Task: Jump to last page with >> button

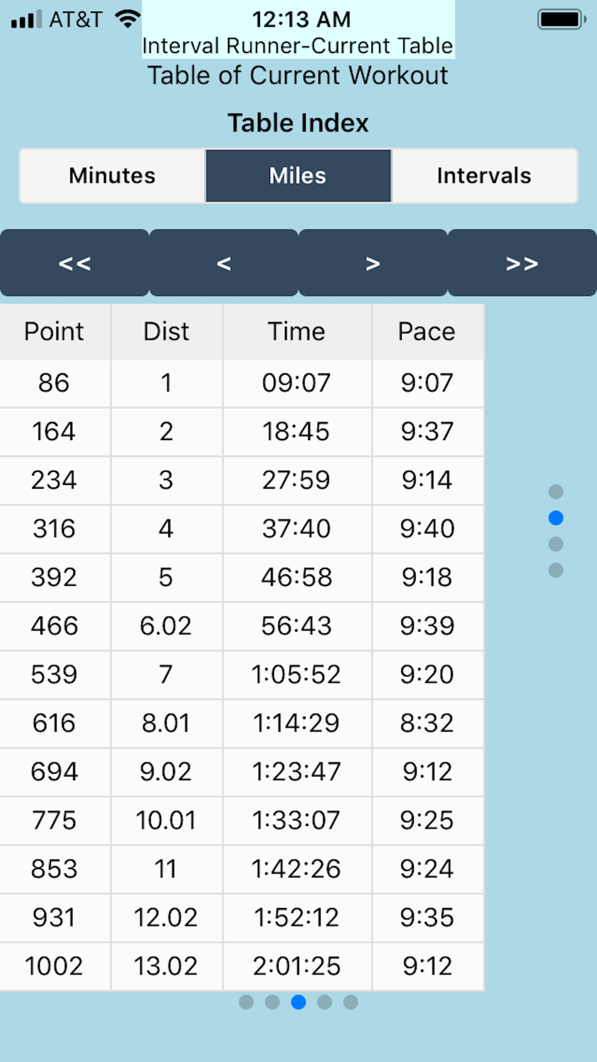Action: click(522, 263)
